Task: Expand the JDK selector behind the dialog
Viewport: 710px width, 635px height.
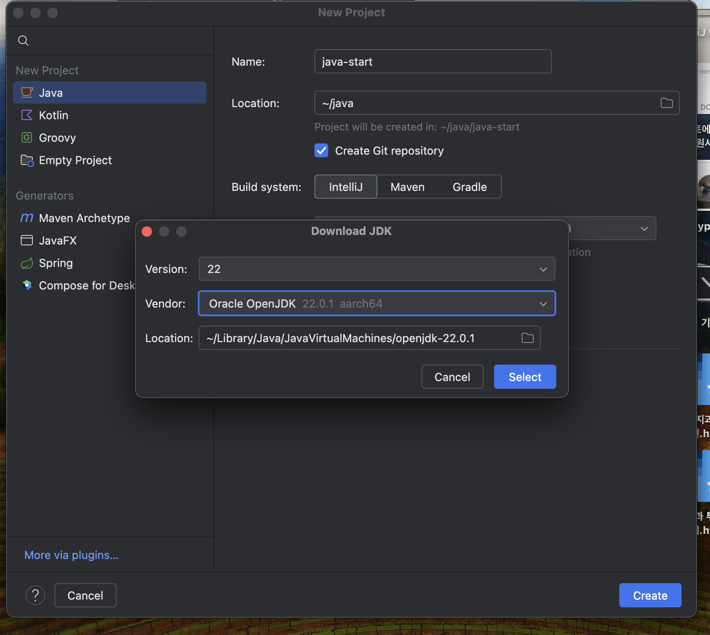Action: pos(644,229)
